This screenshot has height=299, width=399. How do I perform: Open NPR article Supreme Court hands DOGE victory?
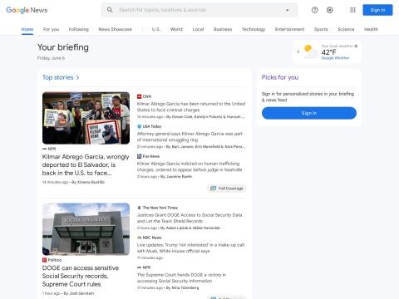click(x=181, y=277)
